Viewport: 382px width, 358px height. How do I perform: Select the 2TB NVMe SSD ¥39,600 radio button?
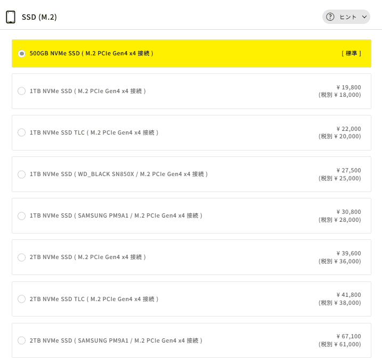21,257
